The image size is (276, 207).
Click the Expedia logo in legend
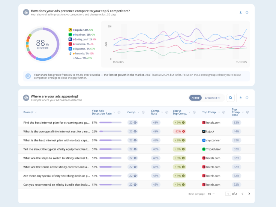pyautogui.click(x=70, y=30)
